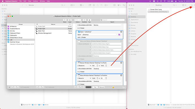Click the Modified clock icon
Image resolution: width=195 pixels, height=109 pixels.
pyautogui.click(x=84, y=20)
